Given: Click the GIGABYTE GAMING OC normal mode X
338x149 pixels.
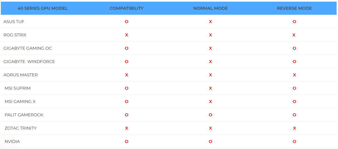Looking at the screenshot, I should [x=210, y=48].
